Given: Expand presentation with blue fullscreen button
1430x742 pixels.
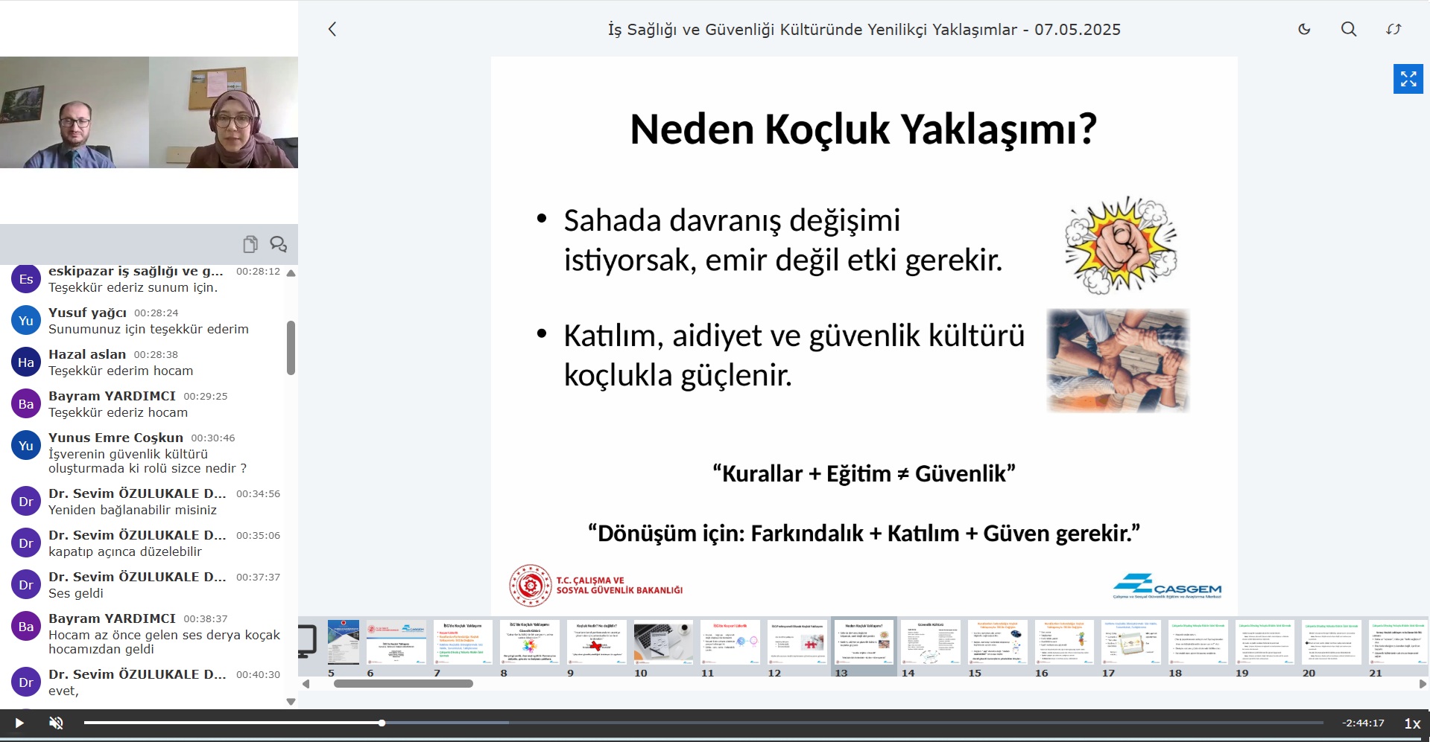Looking at the screenshot, I should pos(1408,79).
